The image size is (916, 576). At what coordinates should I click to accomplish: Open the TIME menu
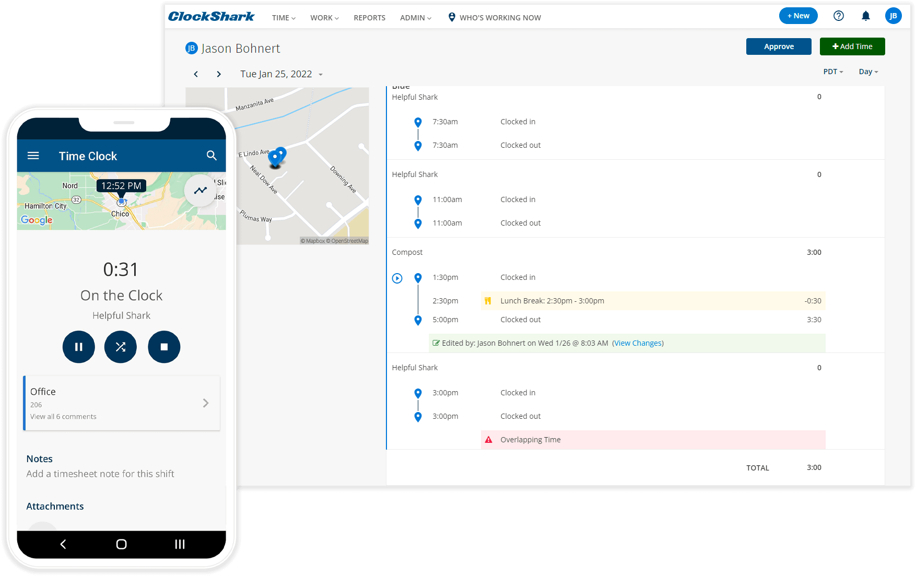click(284, 18)
